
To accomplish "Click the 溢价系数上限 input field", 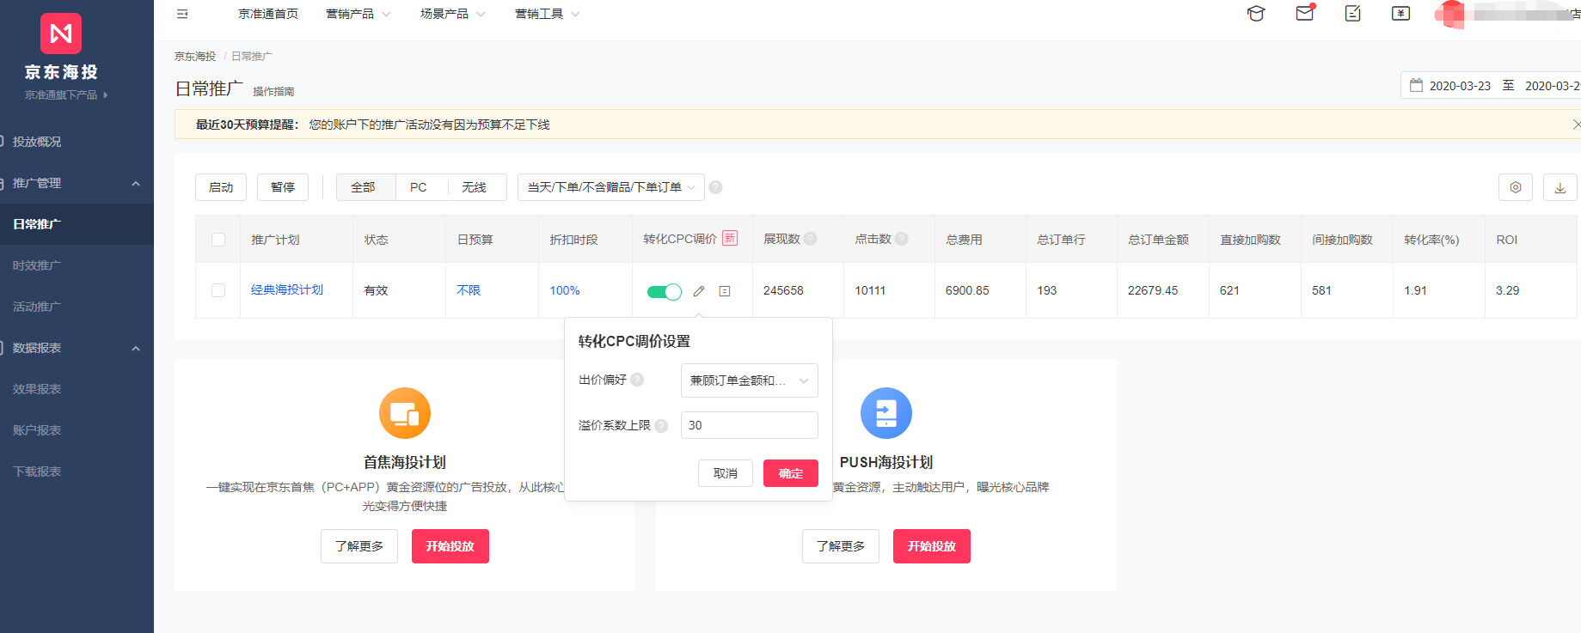I will 749,425.
